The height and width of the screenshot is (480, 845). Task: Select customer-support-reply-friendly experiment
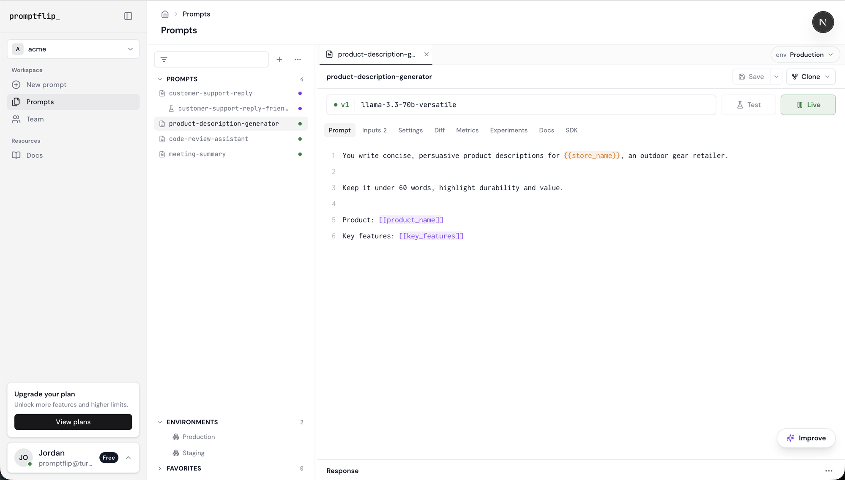click(x=231, y=108)
